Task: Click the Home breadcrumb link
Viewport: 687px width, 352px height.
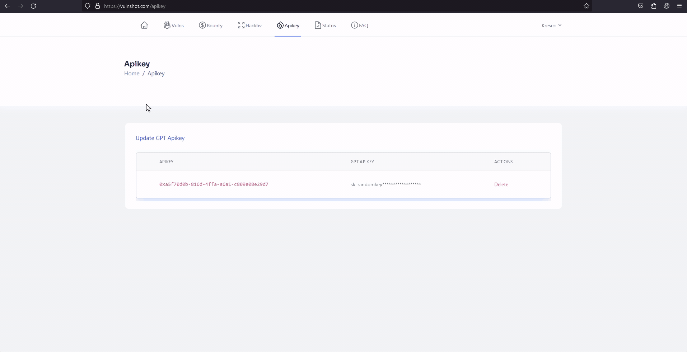Action: (x=132, y=74)
